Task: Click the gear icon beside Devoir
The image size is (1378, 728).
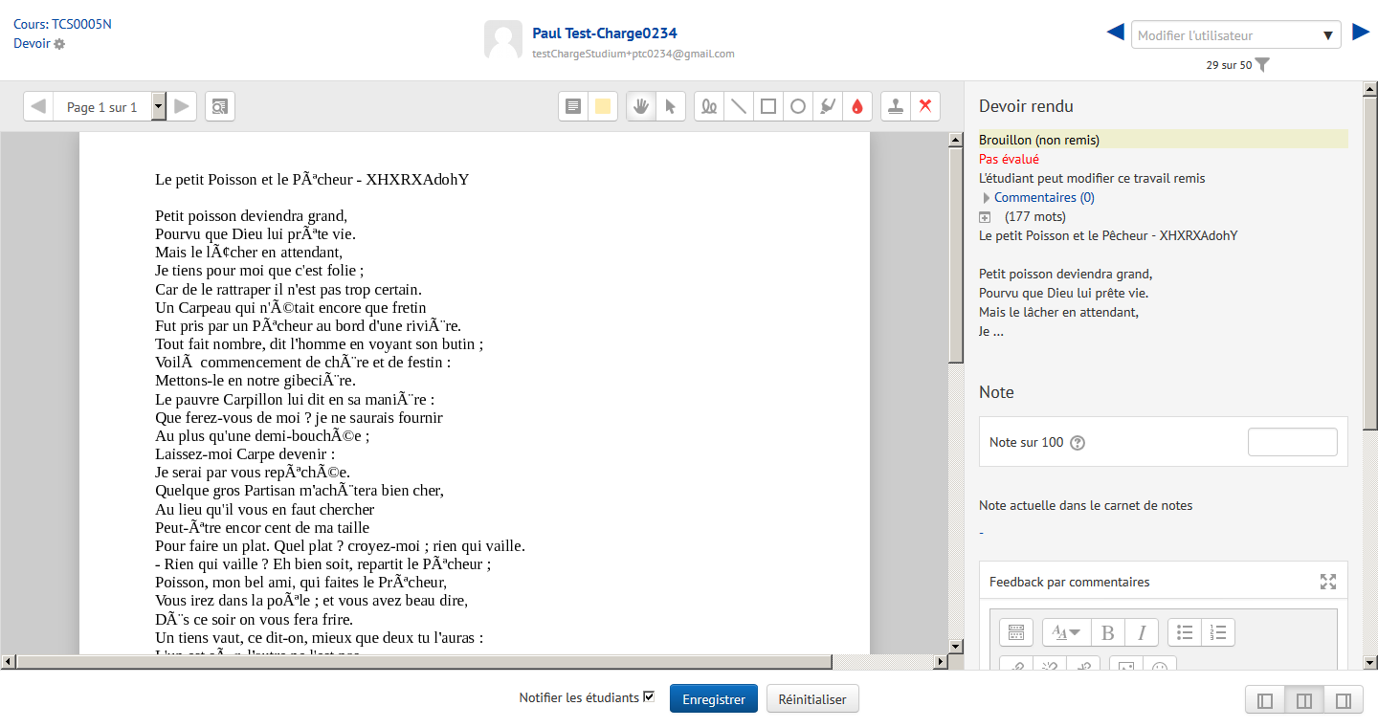Action: coord(59,44)
